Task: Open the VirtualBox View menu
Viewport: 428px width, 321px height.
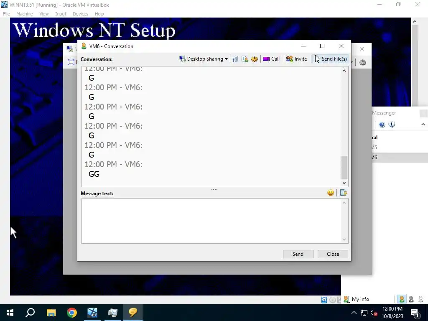Action: pos(44,14)
